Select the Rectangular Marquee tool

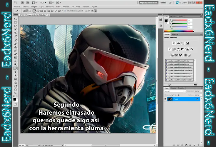[x=15, y=22]
